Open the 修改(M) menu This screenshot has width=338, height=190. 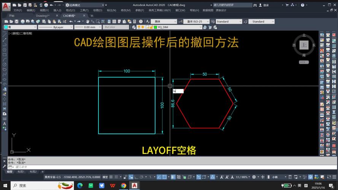coord(126,10)
